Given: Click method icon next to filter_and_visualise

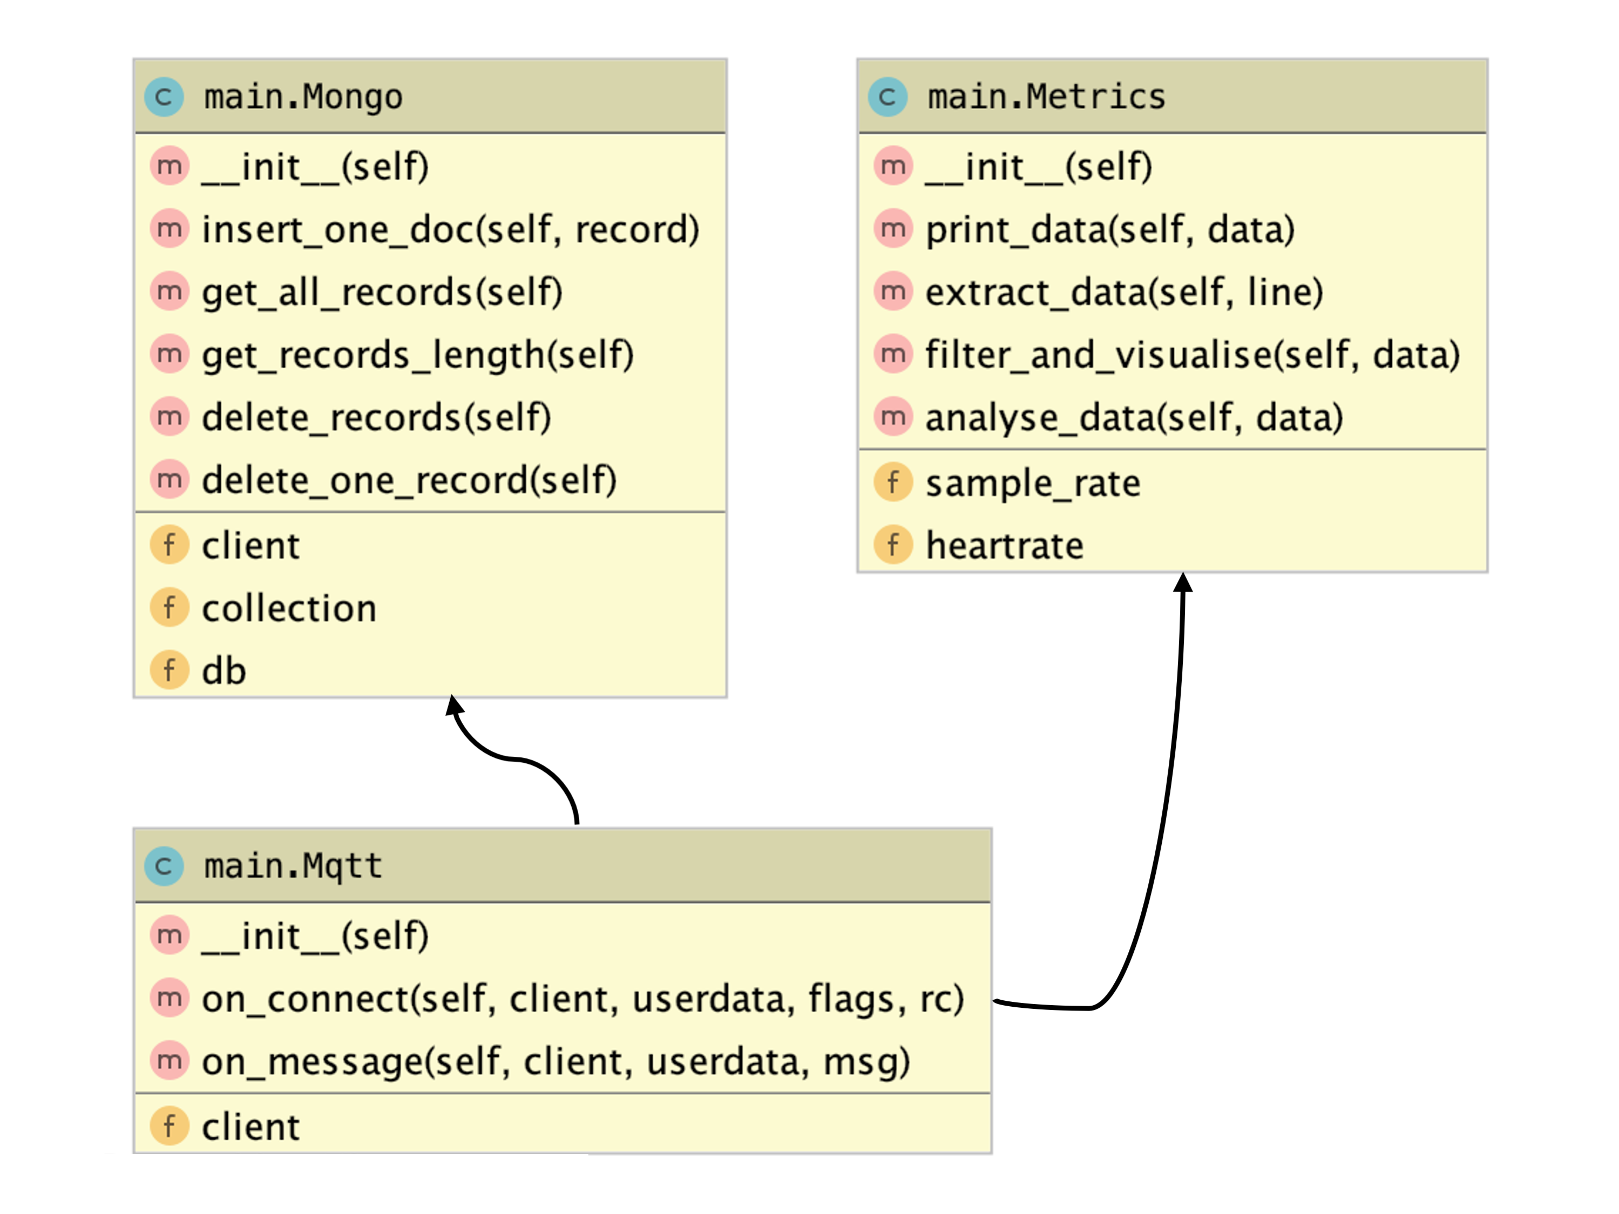Looking at the screenshot, I should 893,354.
